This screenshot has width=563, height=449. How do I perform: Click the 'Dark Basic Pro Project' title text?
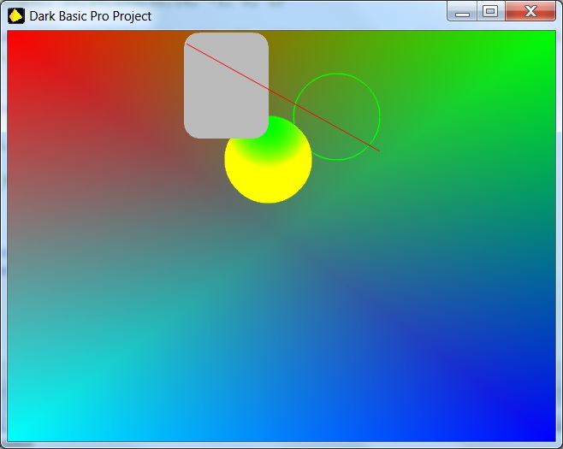pos(90,16)
